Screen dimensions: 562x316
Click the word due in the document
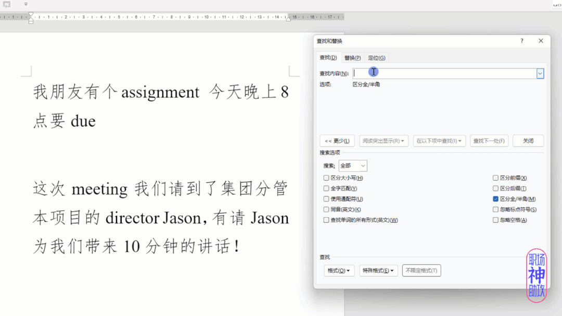[83, 121]
